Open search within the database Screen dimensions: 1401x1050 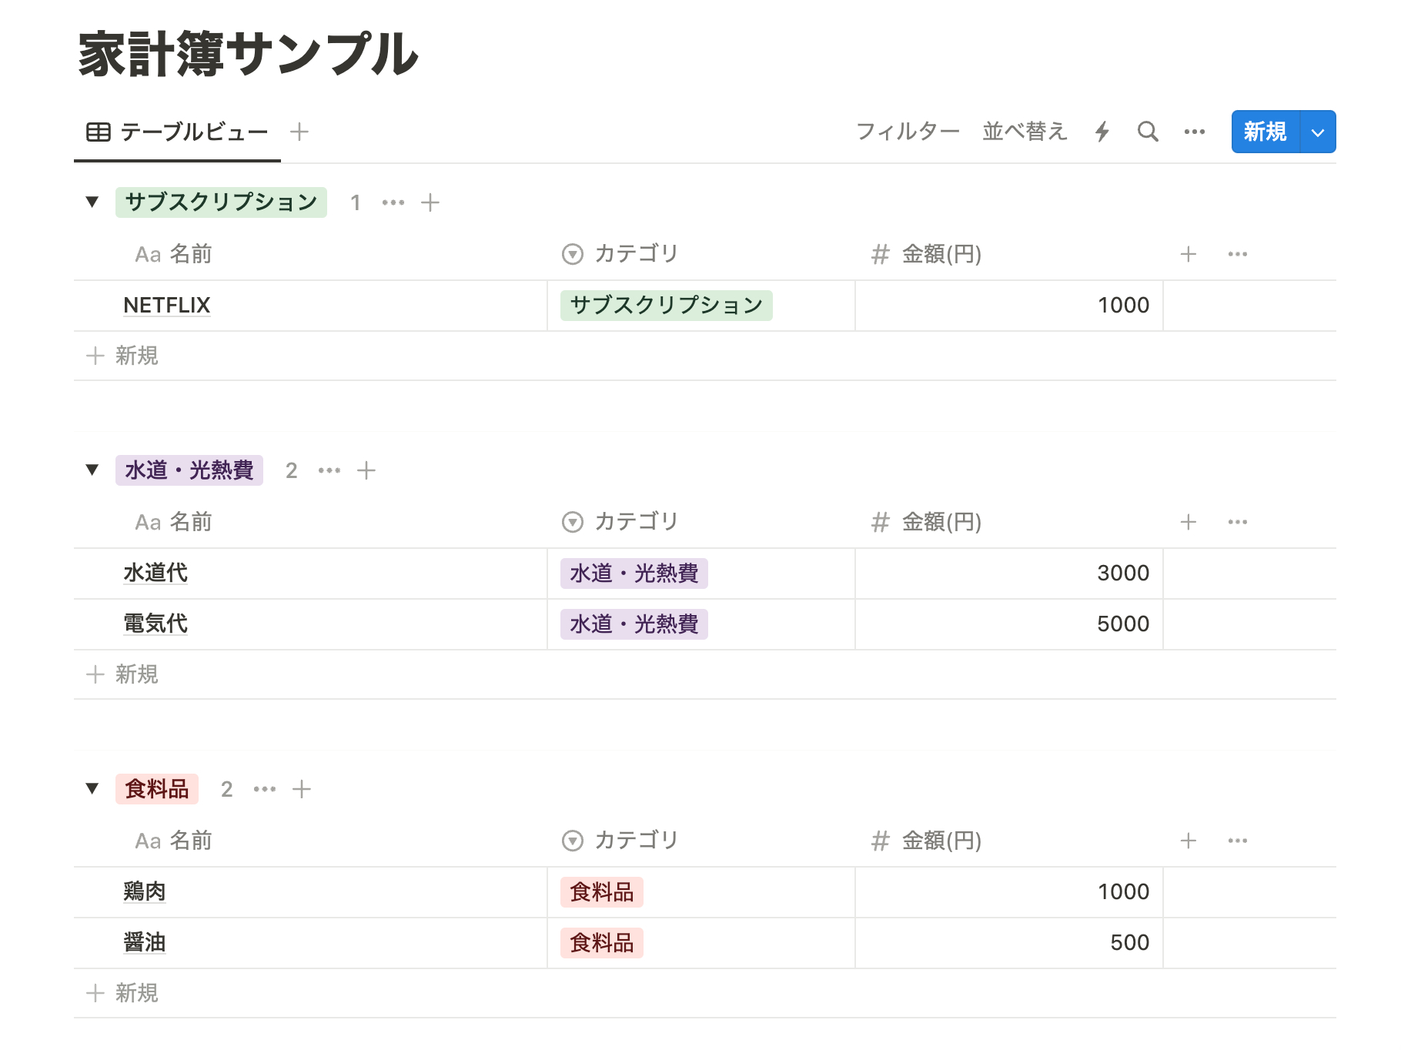click(1148, 132)
